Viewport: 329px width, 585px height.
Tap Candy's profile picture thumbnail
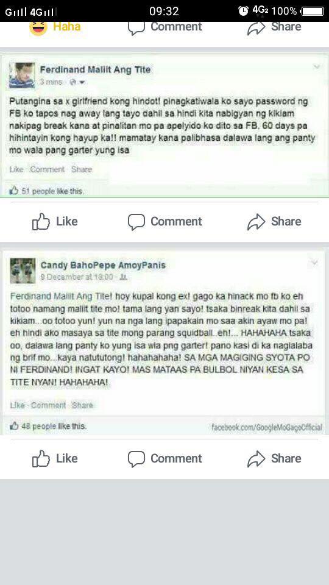(x=23, y=271)
